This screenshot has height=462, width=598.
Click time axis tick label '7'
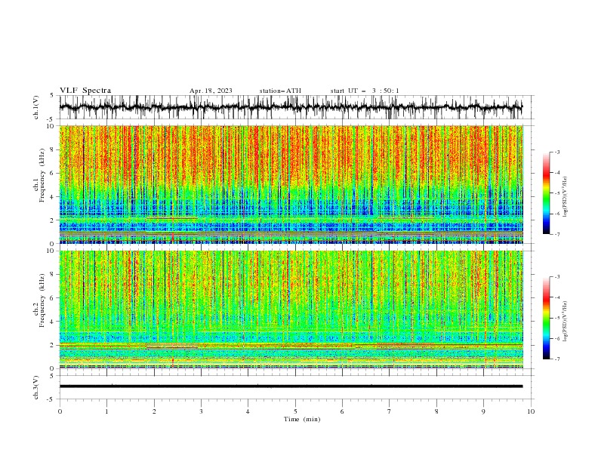pyautogui.click(x=390, y=411)
